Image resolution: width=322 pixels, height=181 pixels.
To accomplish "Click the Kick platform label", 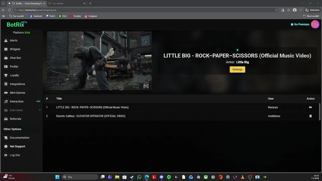I will click(27, 33).
